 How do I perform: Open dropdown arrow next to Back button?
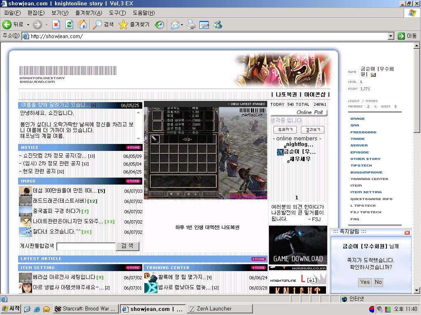pyautogui.click(x=28, y=25)
